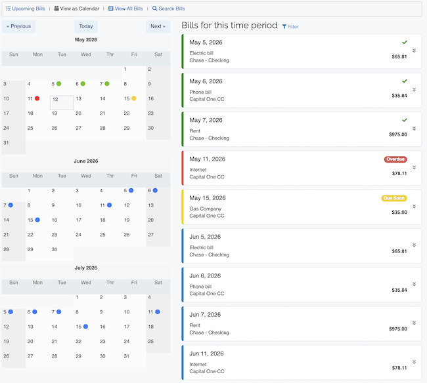Screen dimensions: 427x383
Task: Click the blue dot on July 15
Action: click(85, 327)
